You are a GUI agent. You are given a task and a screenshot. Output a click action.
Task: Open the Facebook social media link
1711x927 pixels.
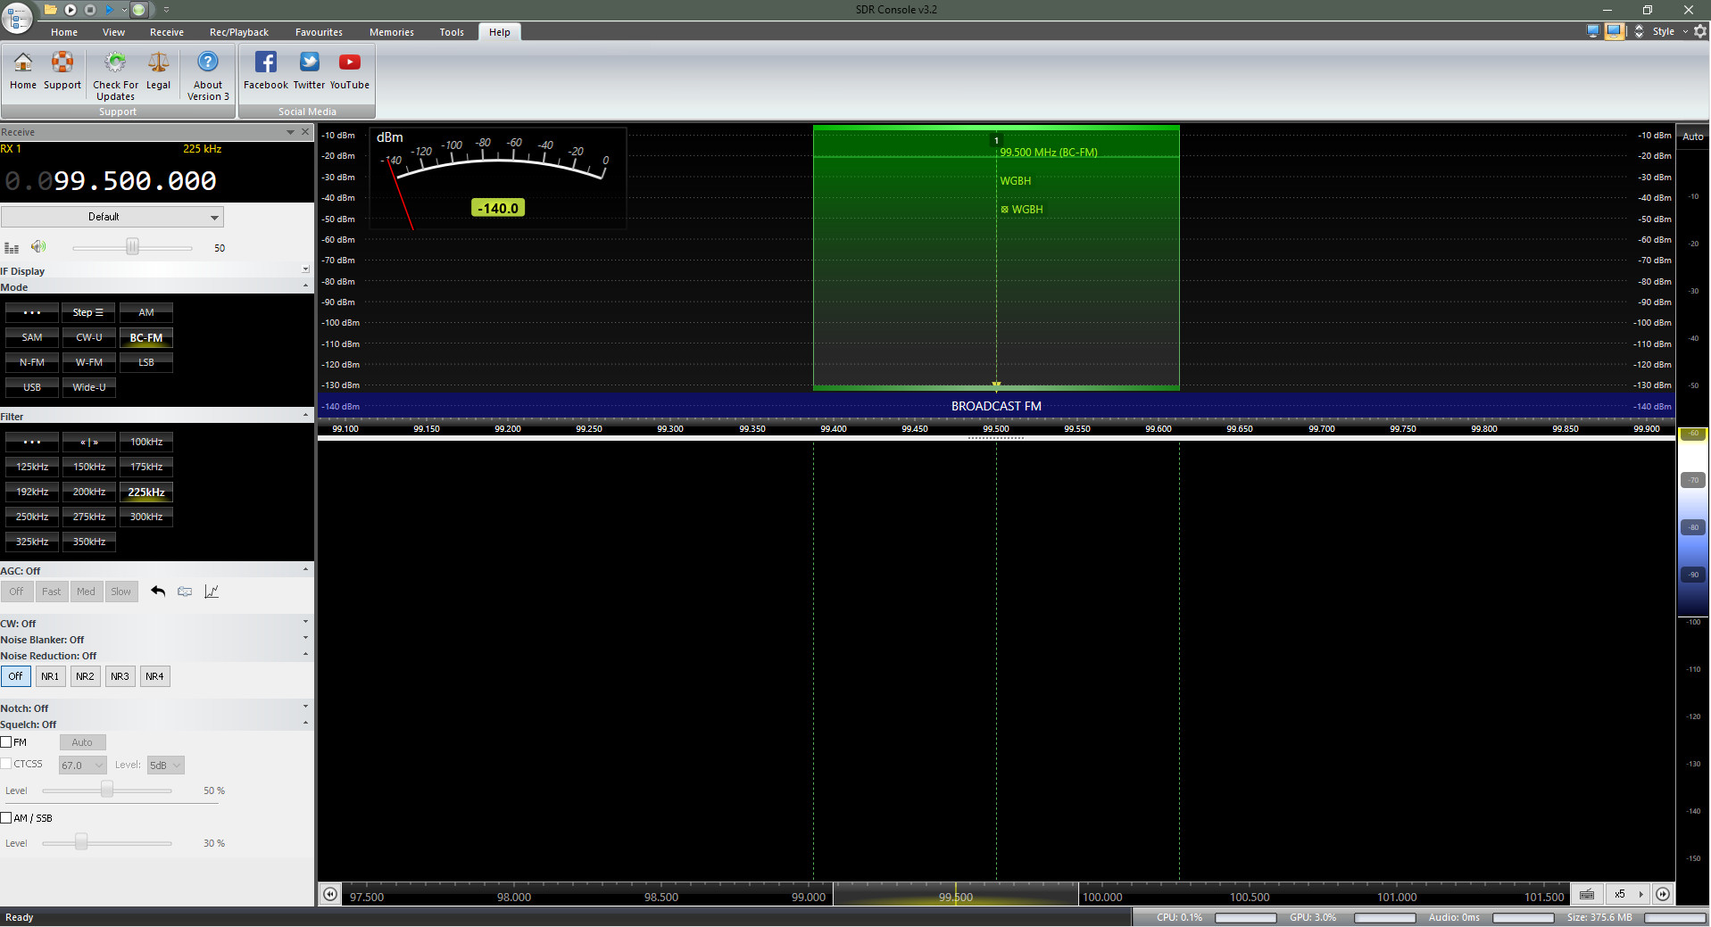tap(265, 62)
